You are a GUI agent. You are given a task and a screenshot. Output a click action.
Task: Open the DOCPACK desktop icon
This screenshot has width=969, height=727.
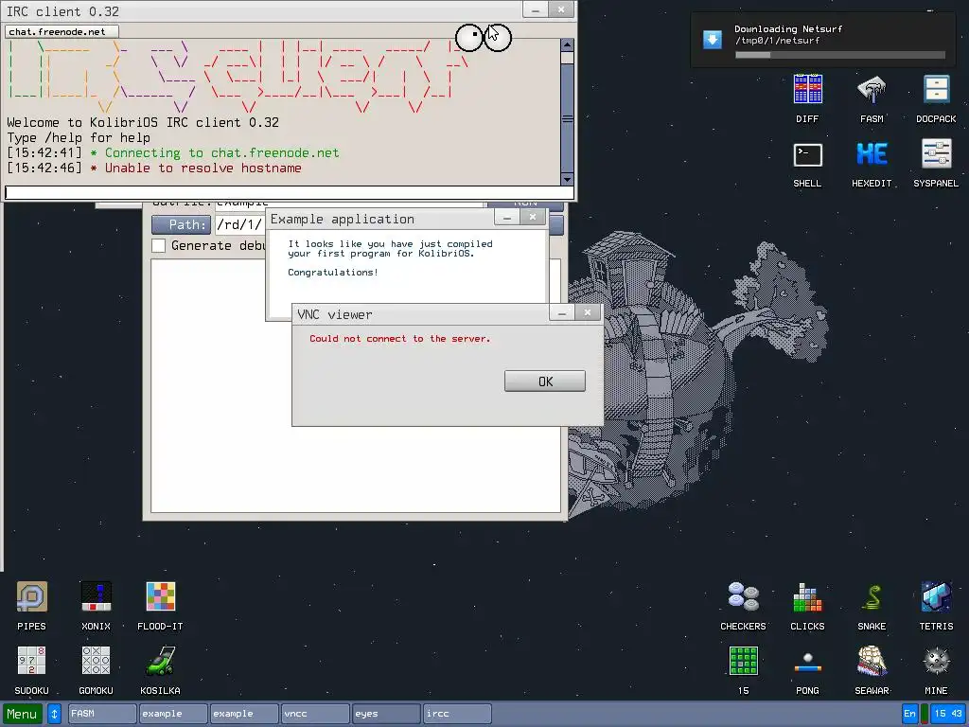click(x=936, y=89)
